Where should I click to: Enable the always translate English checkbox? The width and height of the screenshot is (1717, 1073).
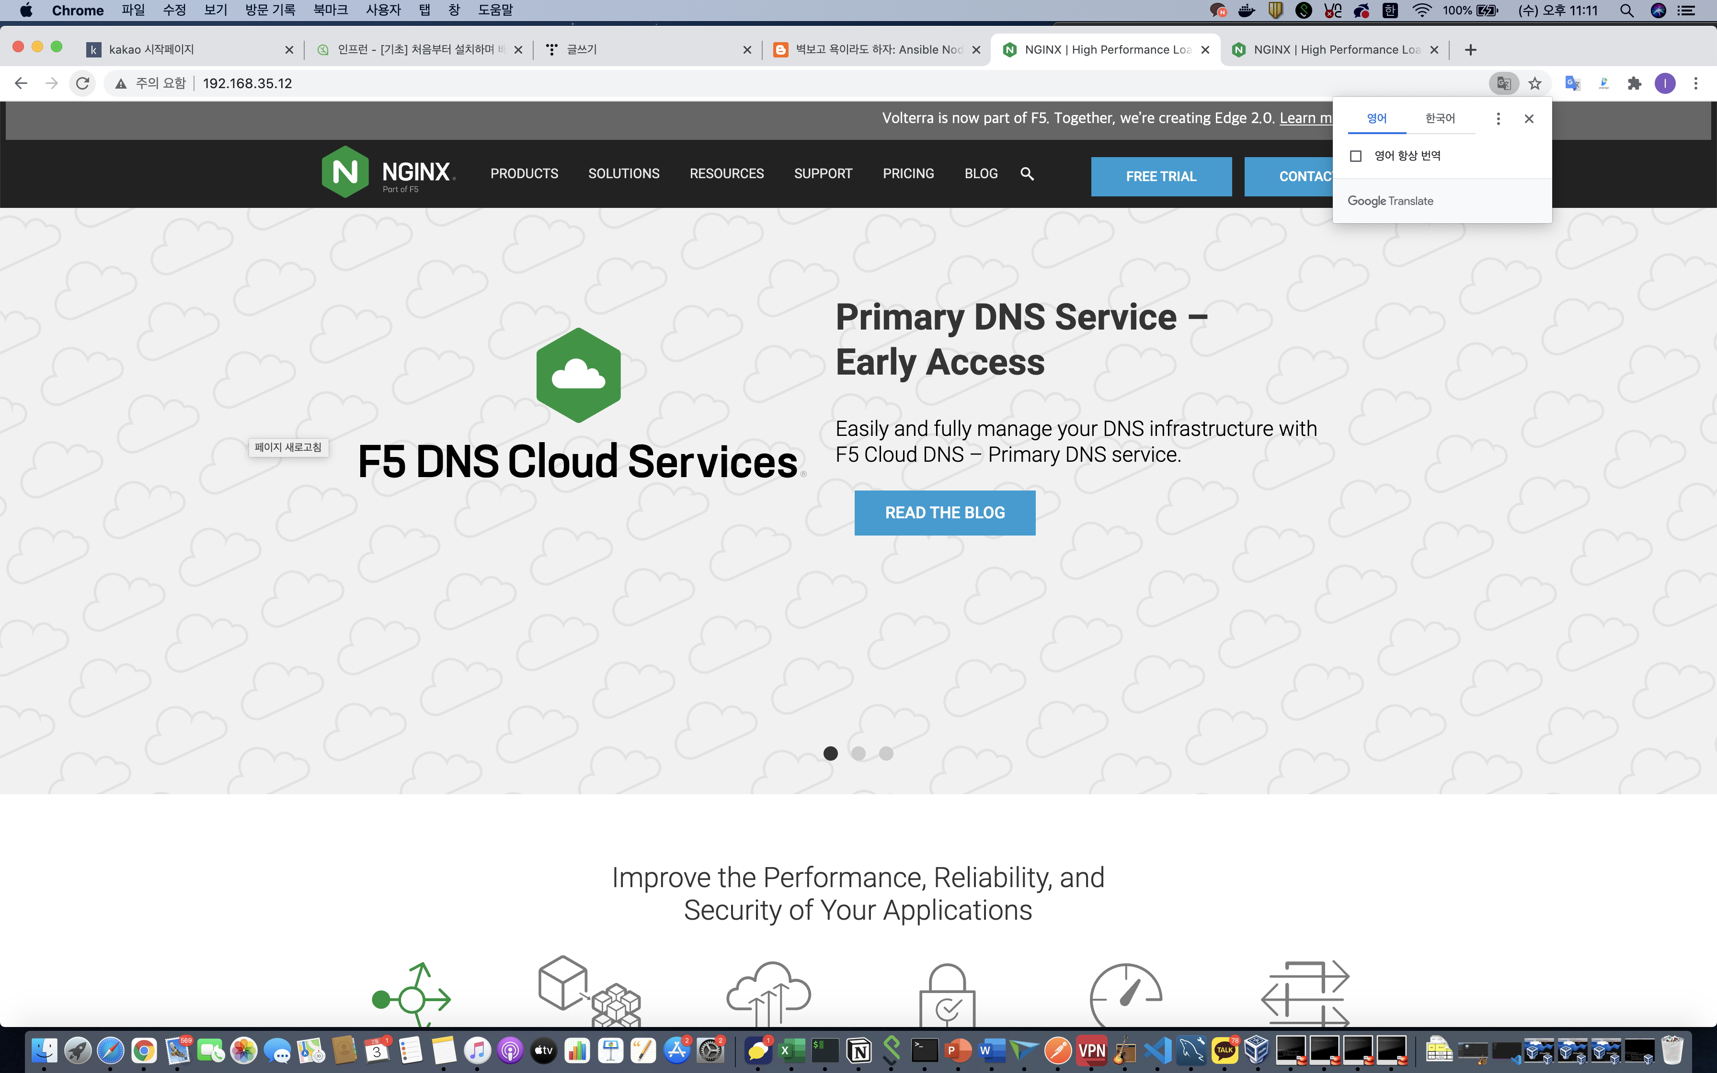tap(1356, 156)
